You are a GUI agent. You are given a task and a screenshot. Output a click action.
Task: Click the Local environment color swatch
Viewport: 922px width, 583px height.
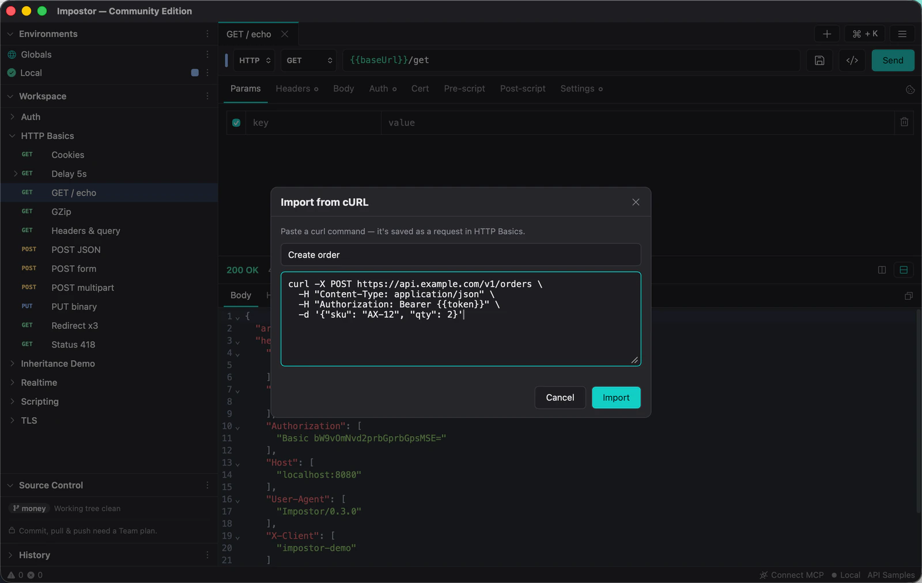[x=195, y=73]
